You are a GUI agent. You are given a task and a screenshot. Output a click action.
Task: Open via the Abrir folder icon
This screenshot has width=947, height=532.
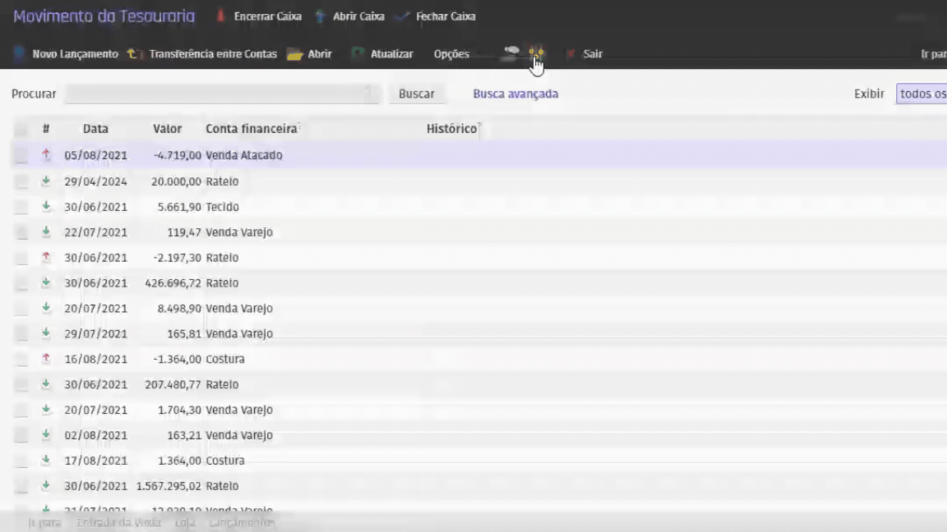click(x=295, y=54)
